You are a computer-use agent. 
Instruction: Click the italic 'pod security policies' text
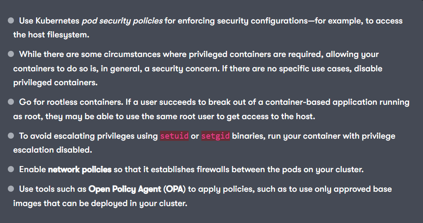click(122, 21)
